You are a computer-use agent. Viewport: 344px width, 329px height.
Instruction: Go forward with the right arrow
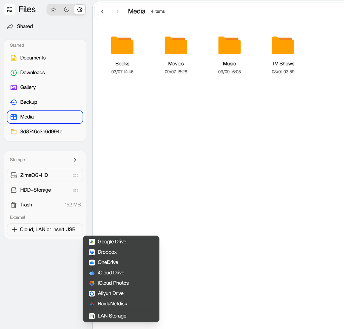(117, 11)
